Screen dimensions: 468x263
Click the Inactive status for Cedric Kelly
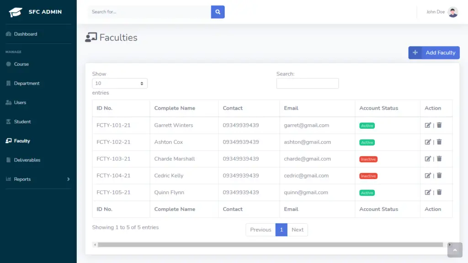click(x=368, y=175)
